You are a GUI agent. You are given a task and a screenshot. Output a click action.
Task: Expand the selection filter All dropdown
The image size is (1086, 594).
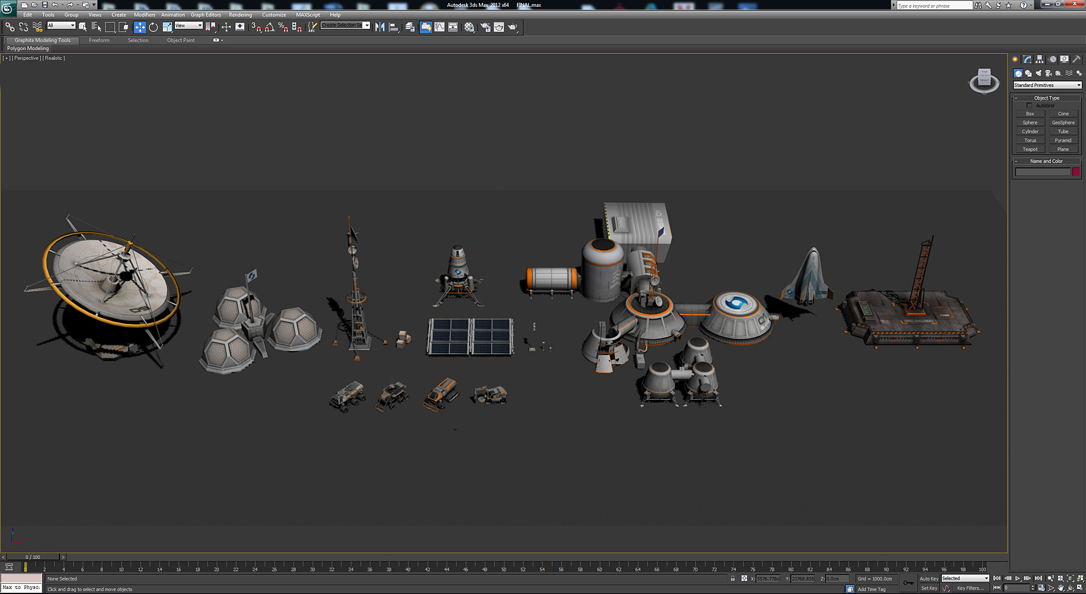coord(61,25)
